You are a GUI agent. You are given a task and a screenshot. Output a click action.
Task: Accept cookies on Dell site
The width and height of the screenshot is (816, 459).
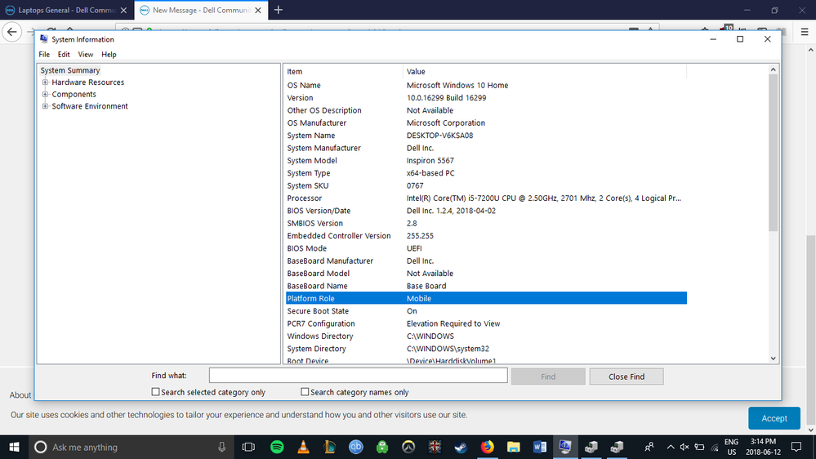tap(774, 418)
